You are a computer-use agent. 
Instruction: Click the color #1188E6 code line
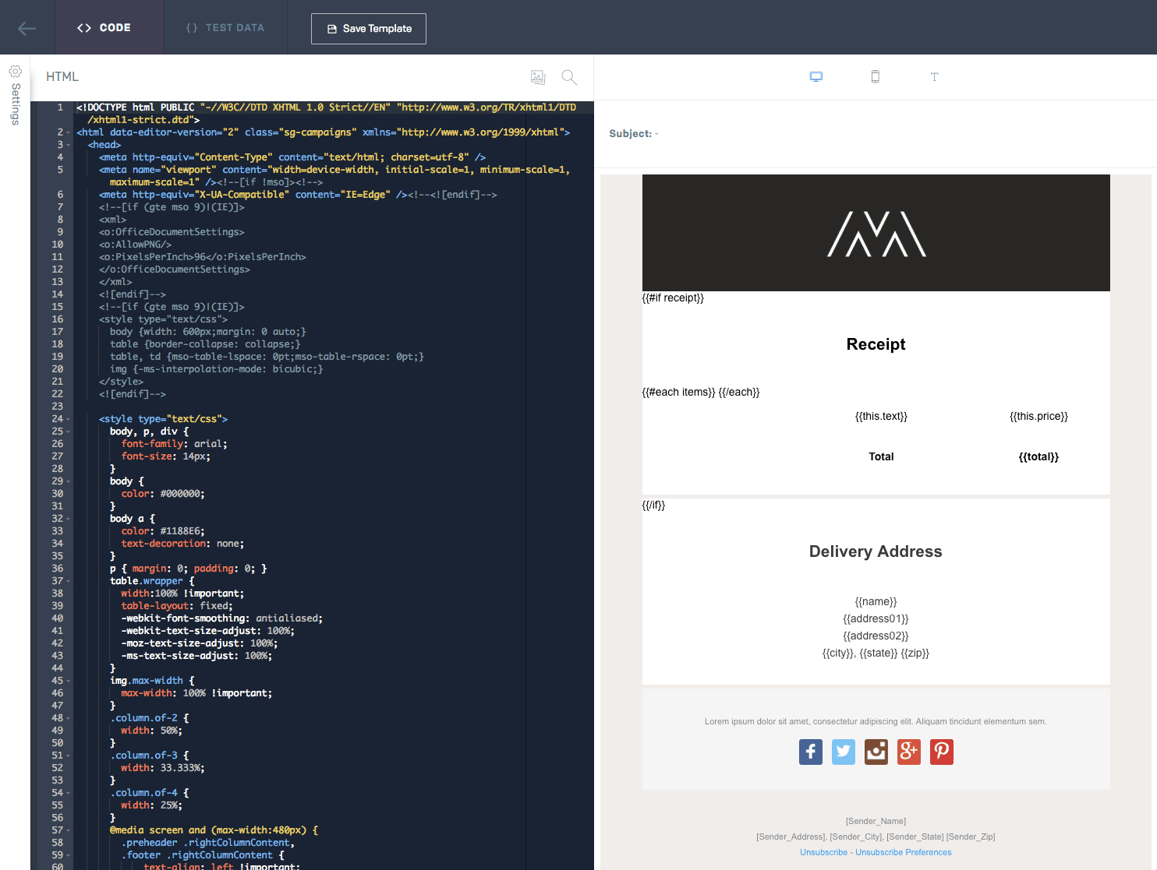coord(163,531)
